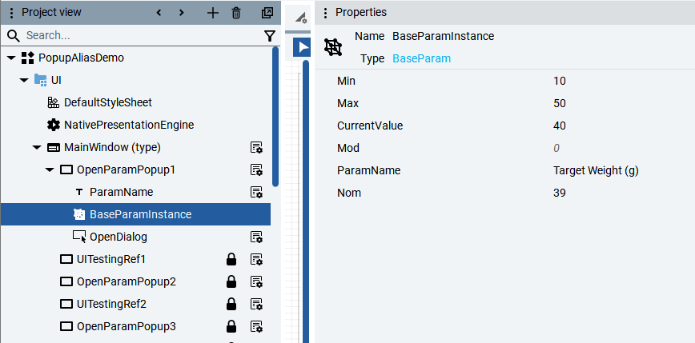The image size is (695, 343).
Task: Select NativePresentationEngine tree item
Action: click(x=129, y=125)
